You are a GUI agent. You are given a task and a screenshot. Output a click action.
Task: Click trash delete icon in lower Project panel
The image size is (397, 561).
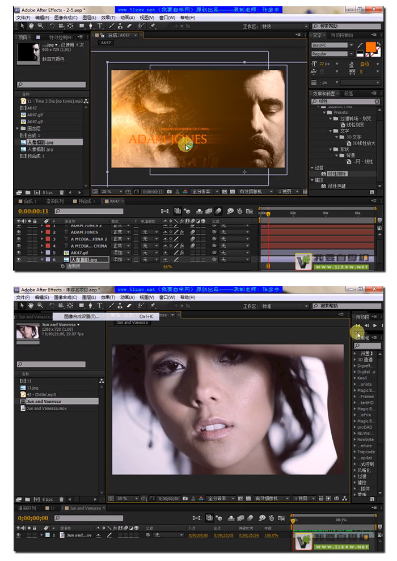click(x=61, y=499)
